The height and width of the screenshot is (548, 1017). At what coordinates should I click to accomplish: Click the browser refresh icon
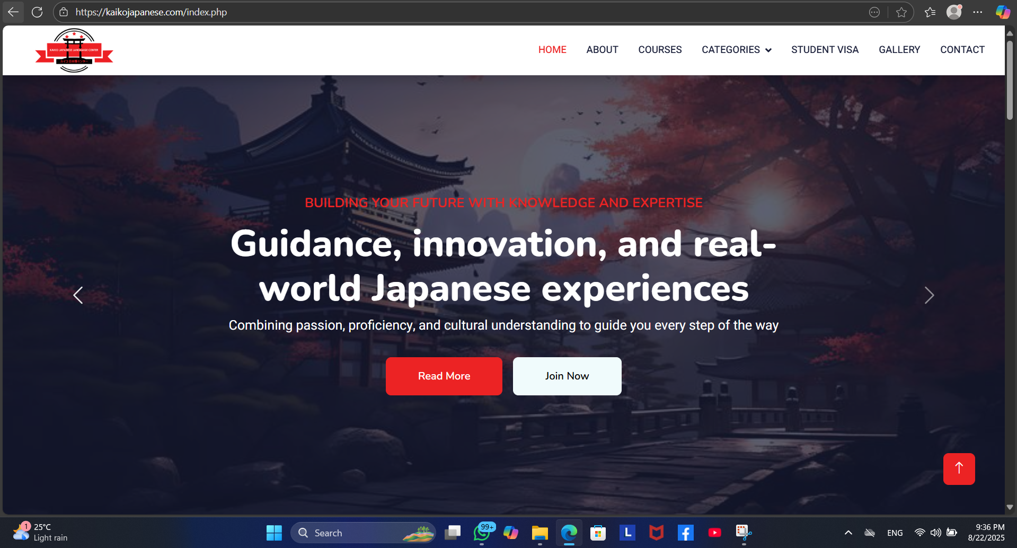click(37, 12)
